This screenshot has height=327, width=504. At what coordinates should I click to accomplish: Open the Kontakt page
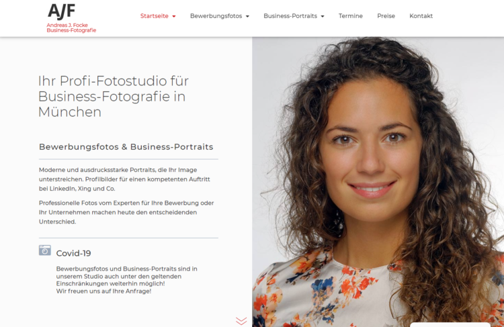421,16
